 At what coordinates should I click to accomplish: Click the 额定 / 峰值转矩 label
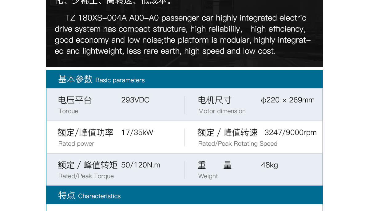(88, 165)
